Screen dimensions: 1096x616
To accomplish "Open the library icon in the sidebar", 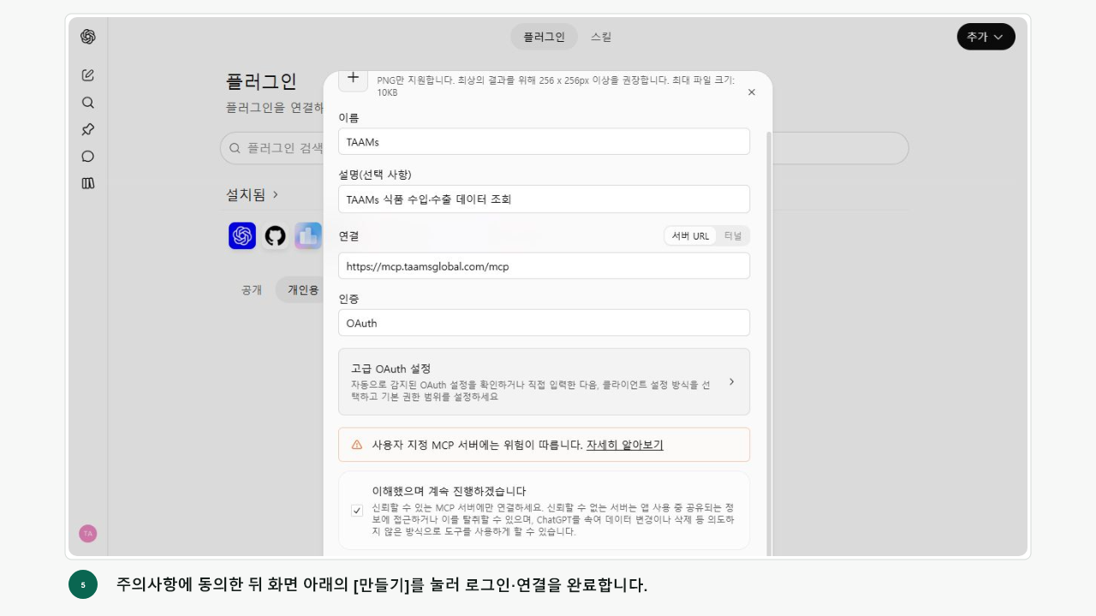I will pyautogui.click(x=87, y=183).
